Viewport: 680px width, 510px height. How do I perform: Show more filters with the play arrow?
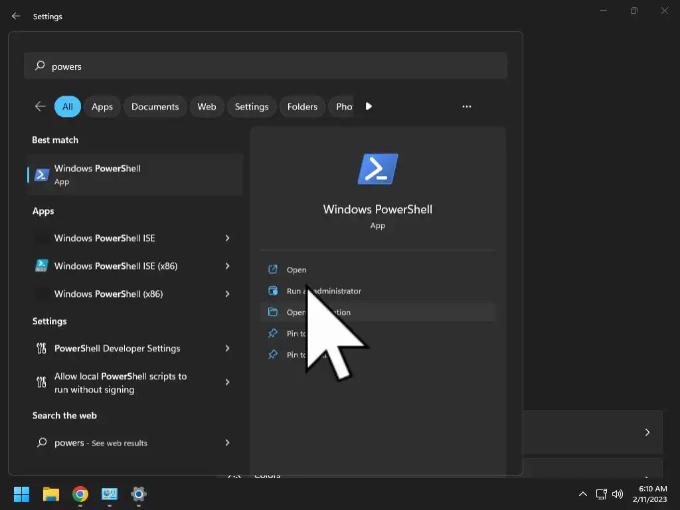pos(369,106)
